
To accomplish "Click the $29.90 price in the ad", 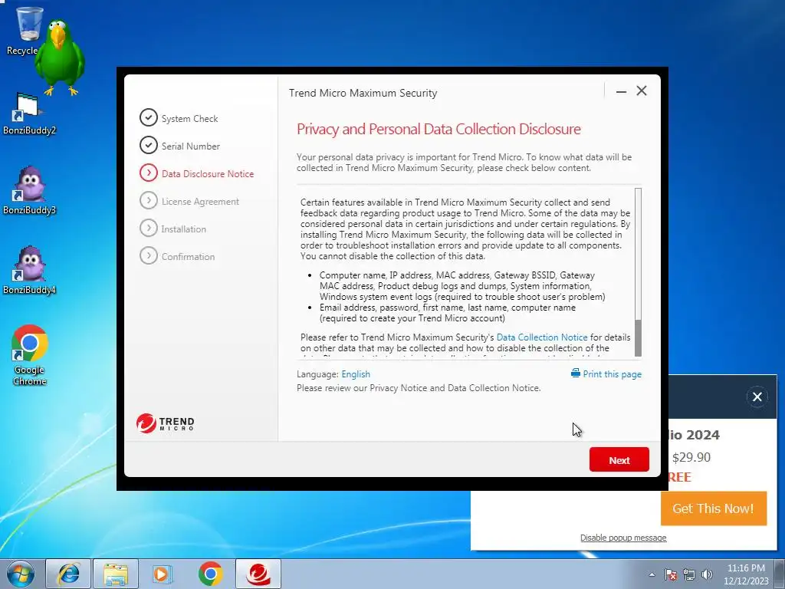I will coord(691,457).
